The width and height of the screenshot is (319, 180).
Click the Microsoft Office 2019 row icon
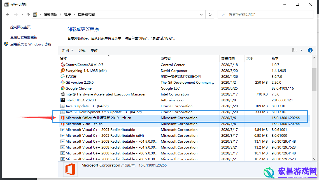pos(63,118)
